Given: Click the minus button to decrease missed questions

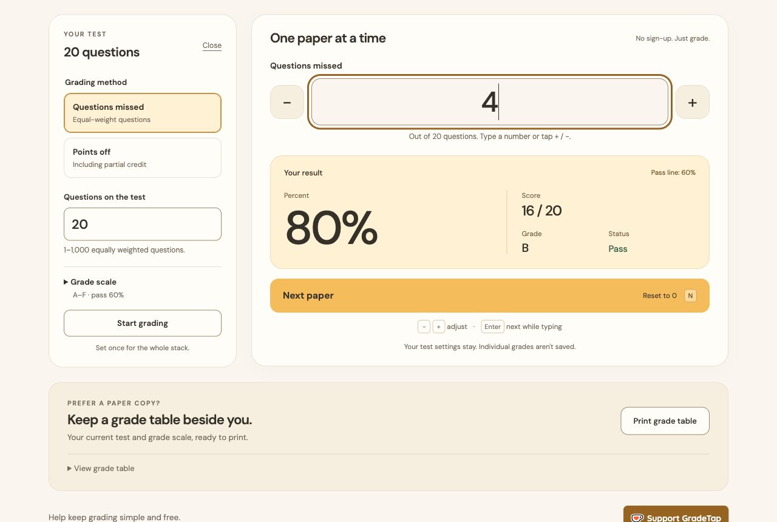Looking at the screenshot, I should point(287,102).
